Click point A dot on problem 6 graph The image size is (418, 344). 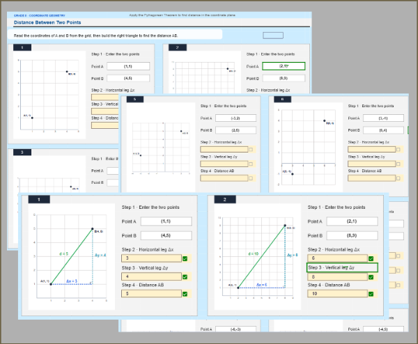pos(293,174)
